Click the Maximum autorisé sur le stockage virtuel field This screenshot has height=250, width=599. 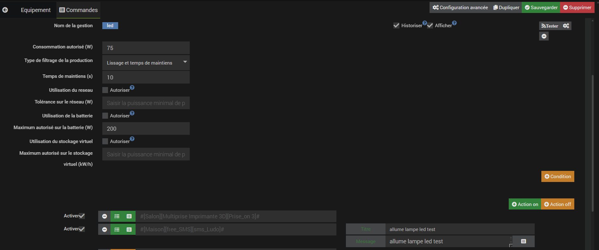[x=146, y=154]
